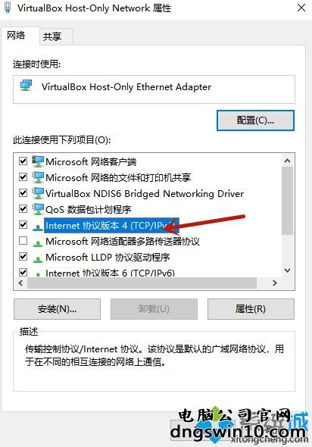Click the 安装(N)... button
The height and width of the screenshot is (447, 312).
[57, 309]
